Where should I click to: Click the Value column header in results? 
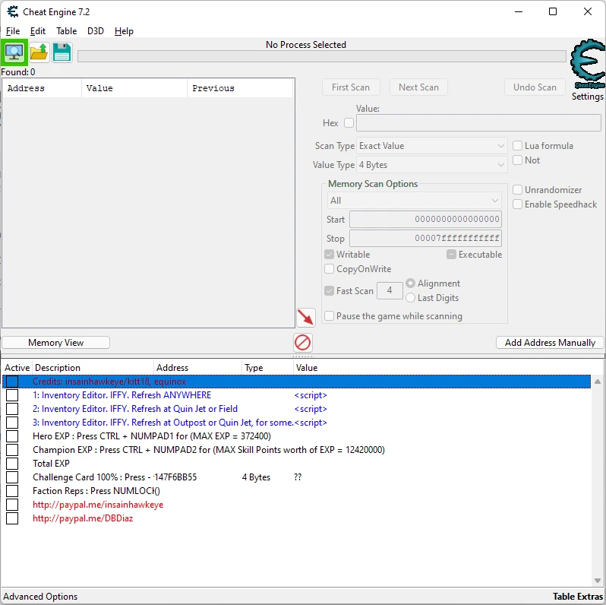(x=134, y=88)
